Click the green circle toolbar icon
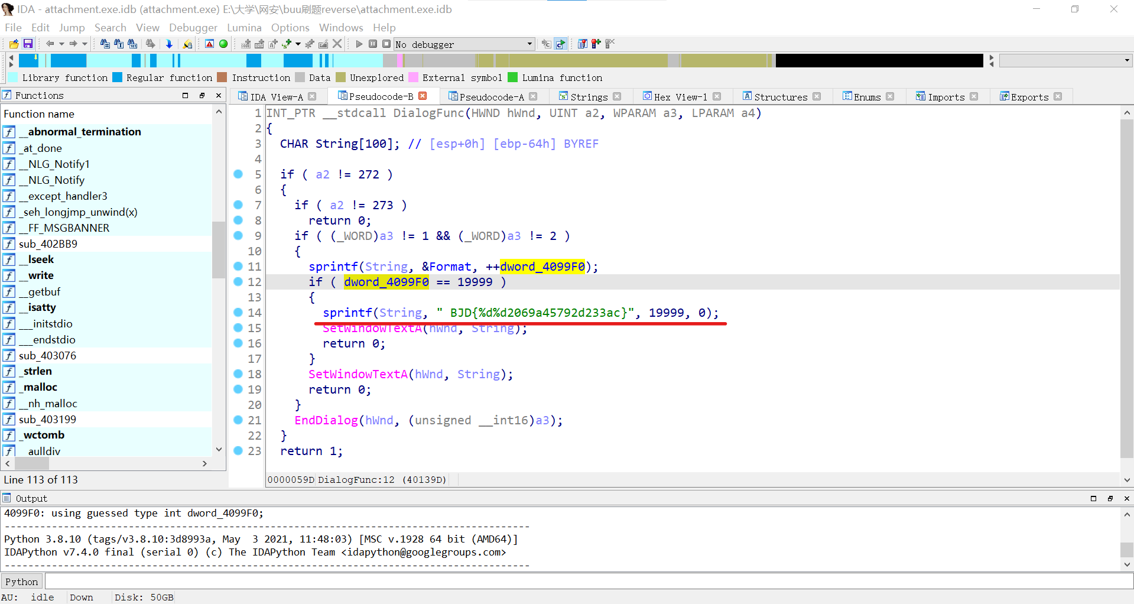The height and width of the screenshot is (604, 1134). [223, 44]
